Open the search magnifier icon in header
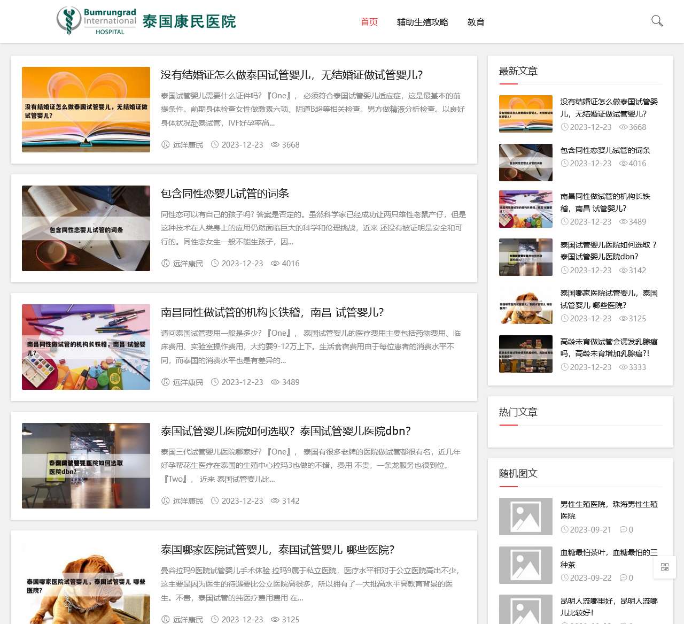The width and height of the screenshot is (684, 624). [657, 21]
